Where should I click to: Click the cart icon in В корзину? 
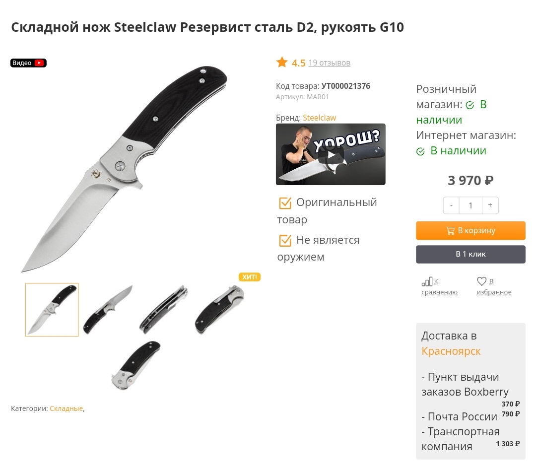451,231
